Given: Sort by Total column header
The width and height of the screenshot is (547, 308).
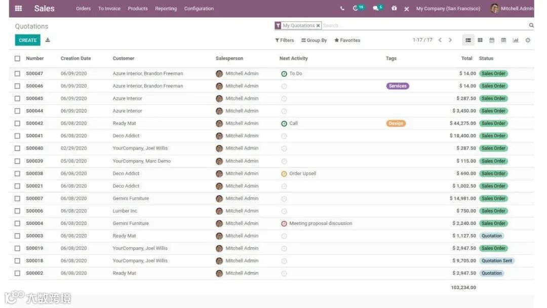Looking at the screenshot, I should (x=467, y=58).
